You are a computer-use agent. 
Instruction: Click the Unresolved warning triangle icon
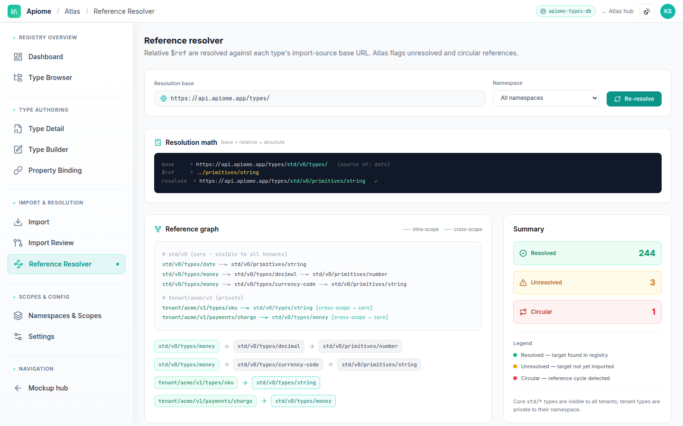click(x=523, y=283)
